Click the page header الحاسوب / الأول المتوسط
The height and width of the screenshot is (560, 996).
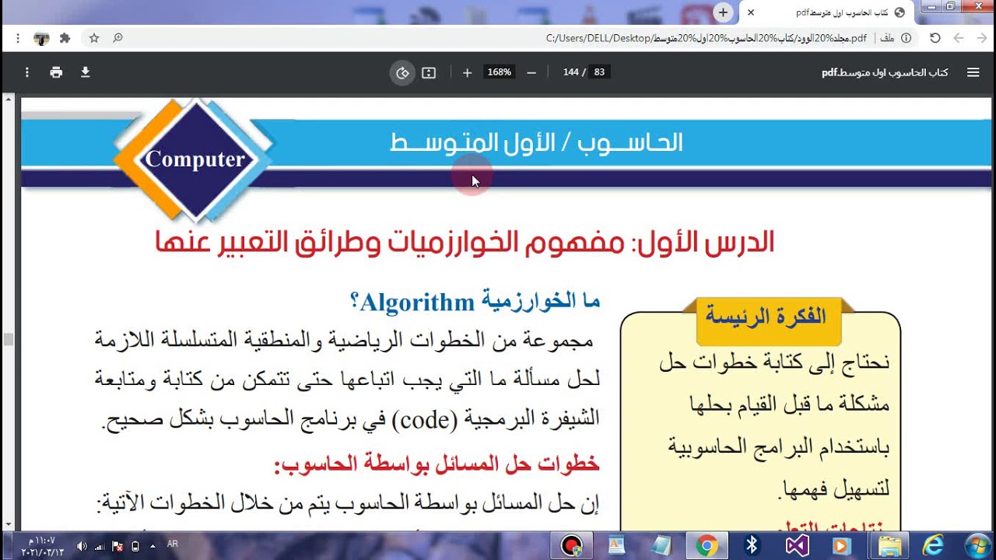pyautogui.click(x=536, y=142)
